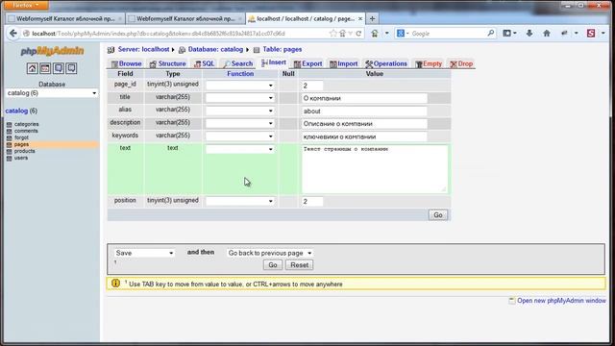The height and width of the screenshot is (346, 615).
Task: Open the categories table in sidebar
Action: pos(26,124)
